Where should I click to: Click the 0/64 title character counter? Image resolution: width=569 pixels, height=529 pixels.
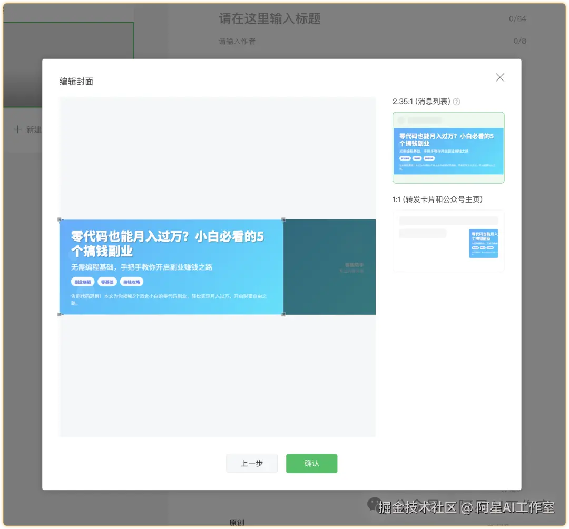(517, 18)
